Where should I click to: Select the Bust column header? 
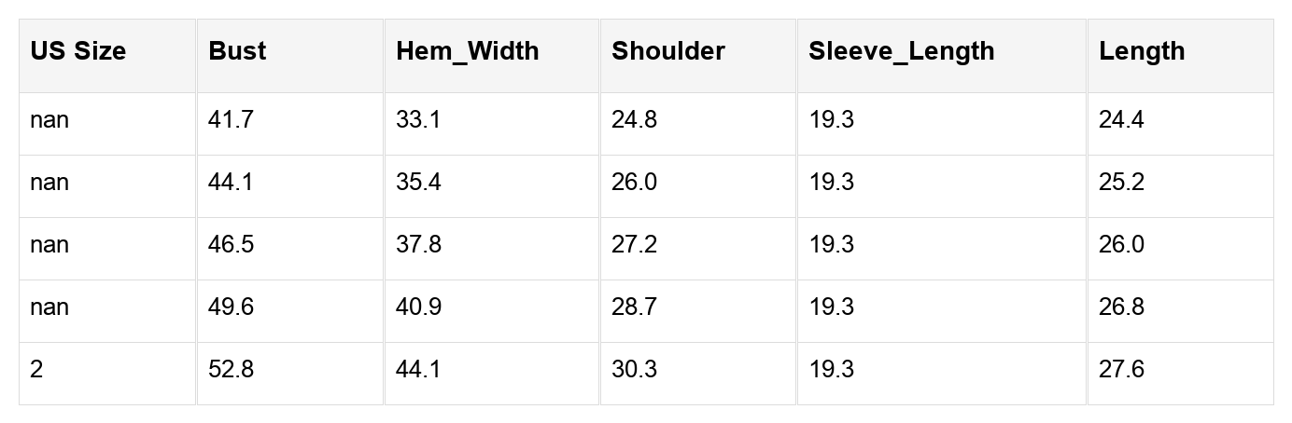point(237,51)
